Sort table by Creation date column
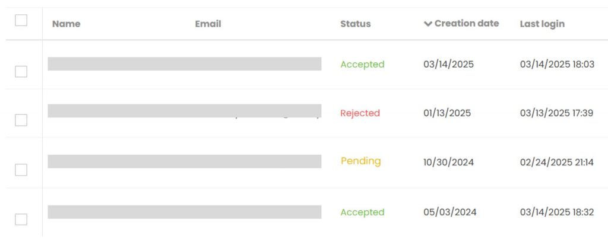Viewport: 608px width, 240px height. [467, 24]
